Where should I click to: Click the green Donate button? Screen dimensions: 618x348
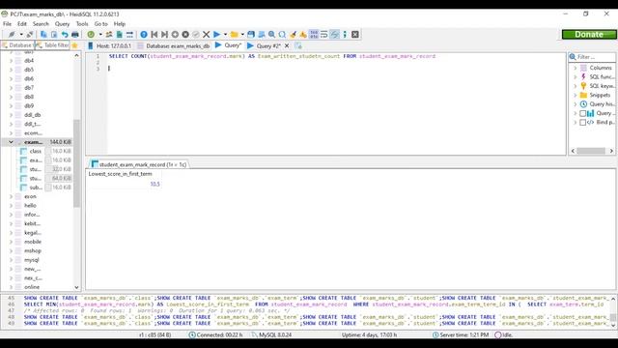[x=589, y=35]
